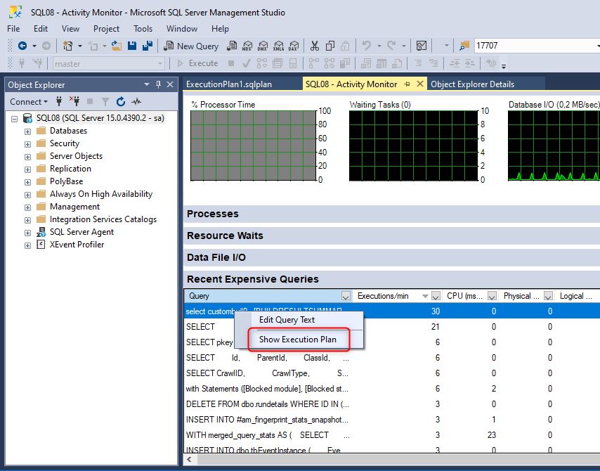Pin the Activity Monitor tab
Image resolution: width=600 pixels, height=471 pixels.
coord(407,84)
